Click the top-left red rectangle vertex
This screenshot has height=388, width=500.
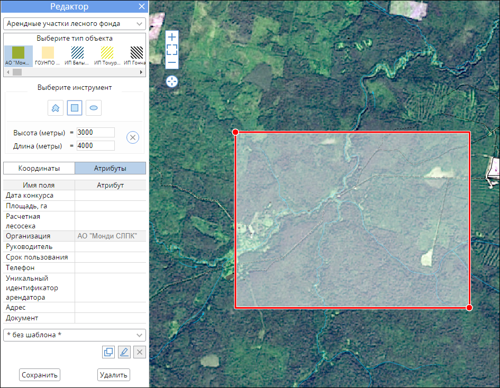coord(235,132)
